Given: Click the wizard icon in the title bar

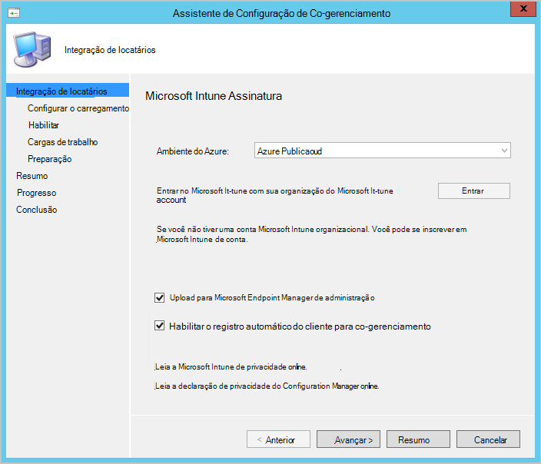Looking at the screenshot, I should (14, 14).
